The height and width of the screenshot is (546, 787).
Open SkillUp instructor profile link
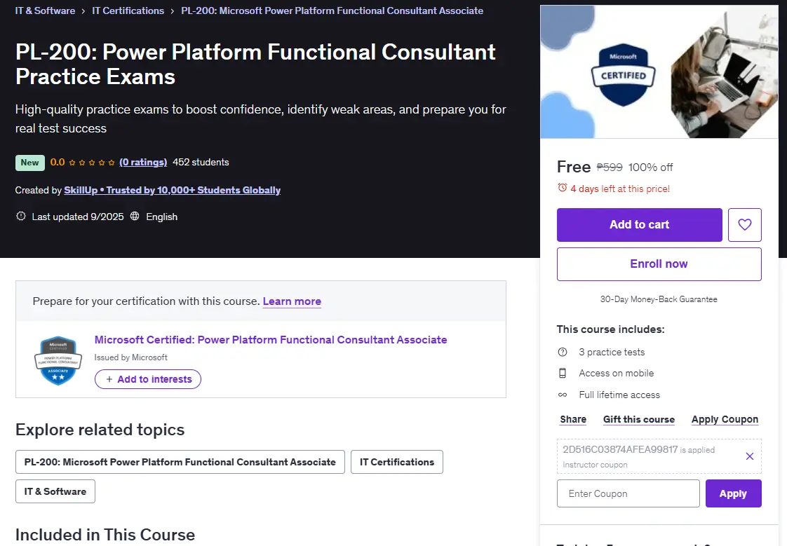pyautogui.click(x=172, y=190)
